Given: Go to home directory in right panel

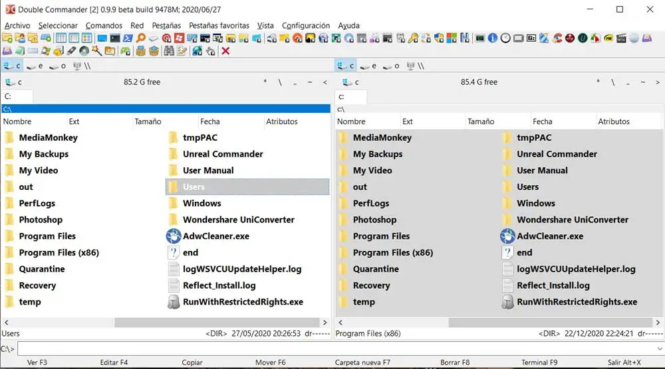Looking at the screenshot, I should (643, 82).
